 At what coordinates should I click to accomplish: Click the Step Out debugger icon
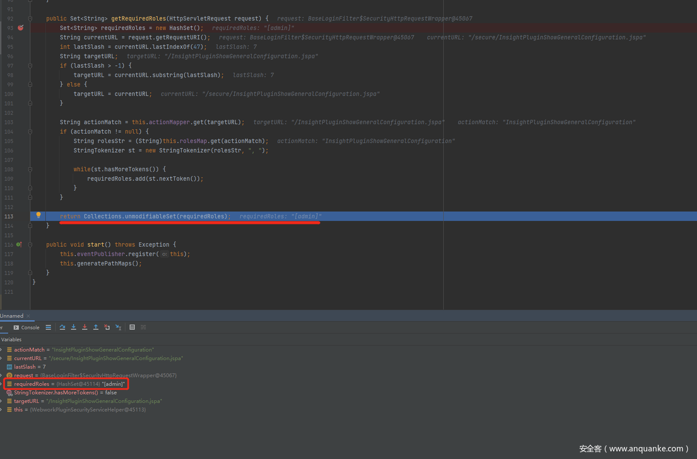click(96, 327)
